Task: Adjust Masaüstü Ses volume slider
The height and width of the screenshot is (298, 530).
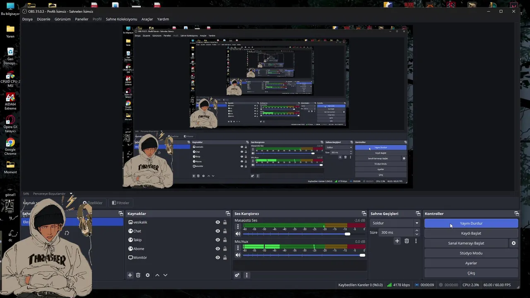Action: [x=303, y=234]
